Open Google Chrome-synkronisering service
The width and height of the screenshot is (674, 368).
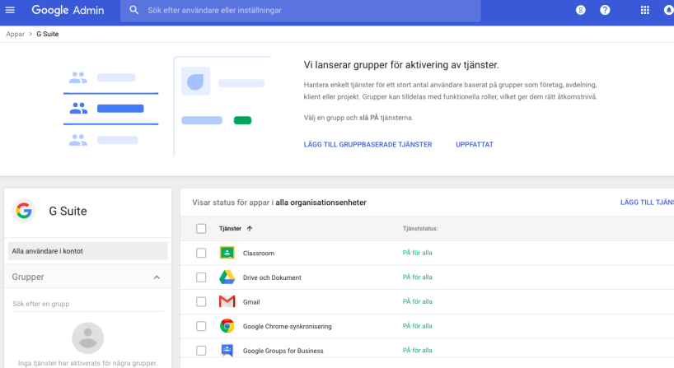point(287,327)
